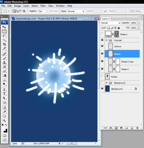Select the Zoom tool
The image size is (144, 148).
[x=4, y=120]
